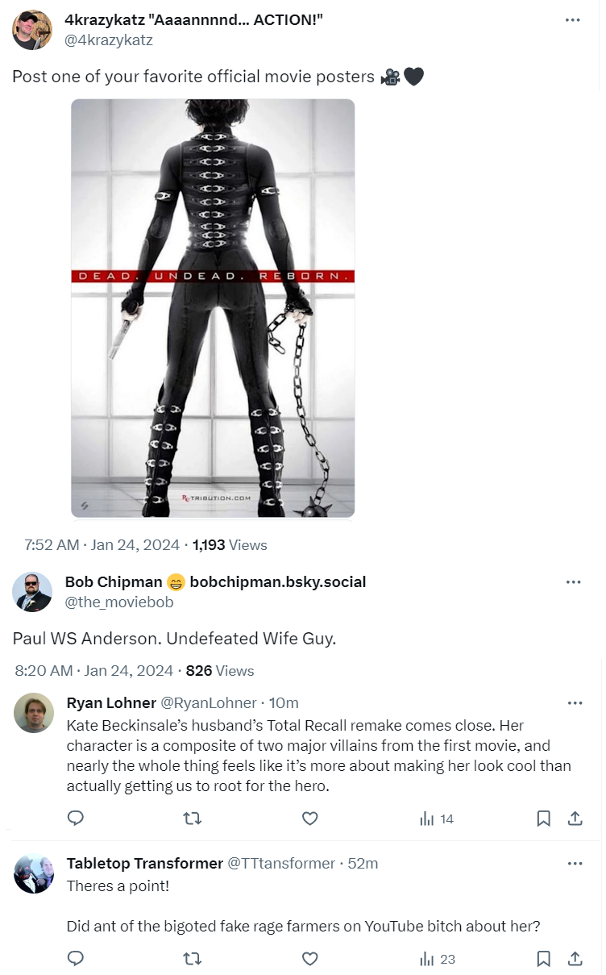606x975 pixels.
Task: Enlarge the Resident Evil Retribution poster image
Action: tap(213, 308)
